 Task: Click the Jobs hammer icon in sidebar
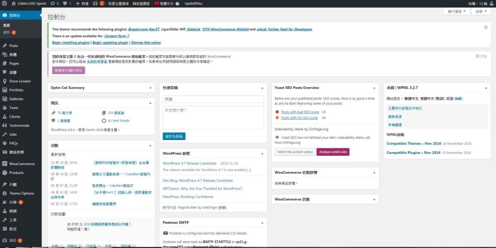coord(4,134)
